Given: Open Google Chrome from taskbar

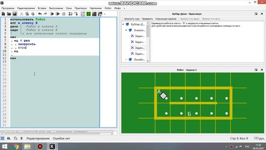Looking at the screenshot, I should pos(16,146).
